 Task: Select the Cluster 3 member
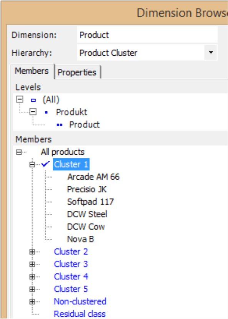(71, 264)
